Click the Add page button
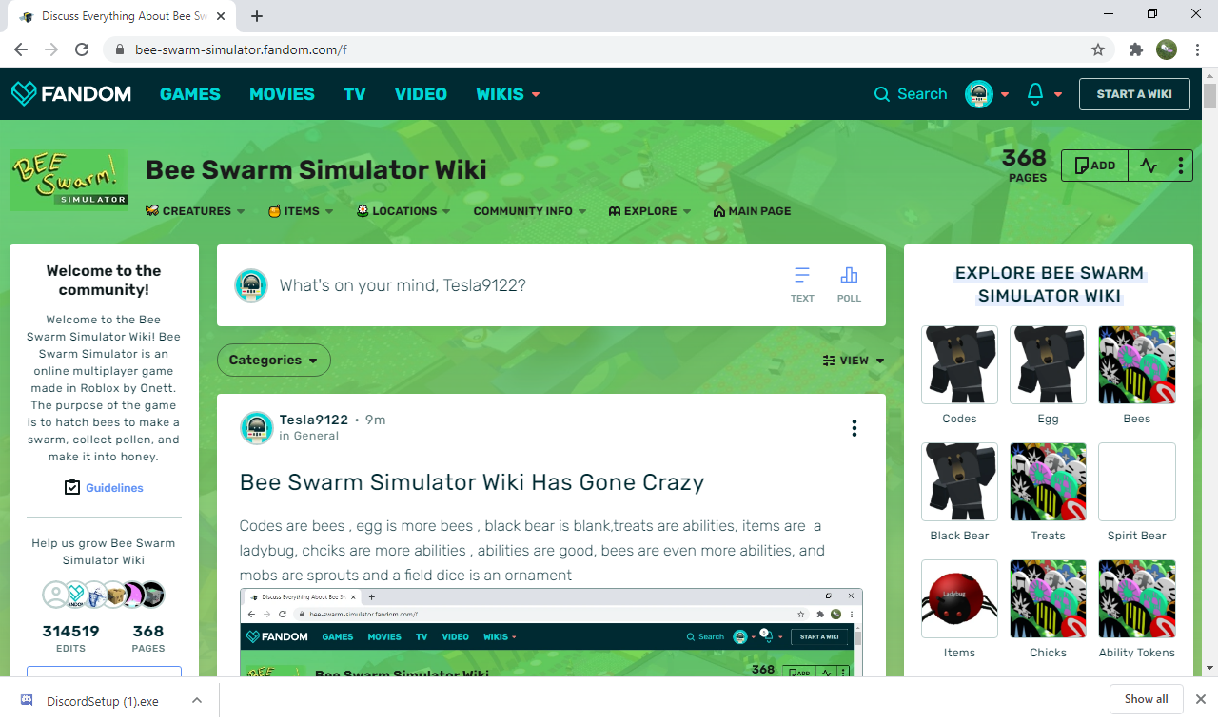Viewport: 1218px width, 723px height. [1094, 166]
